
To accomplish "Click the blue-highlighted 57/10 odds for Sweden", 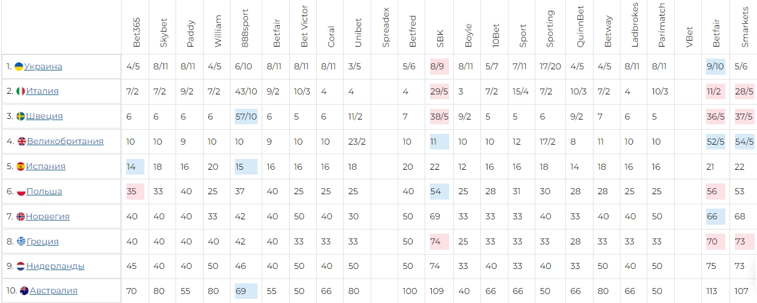I will point(246,117).
